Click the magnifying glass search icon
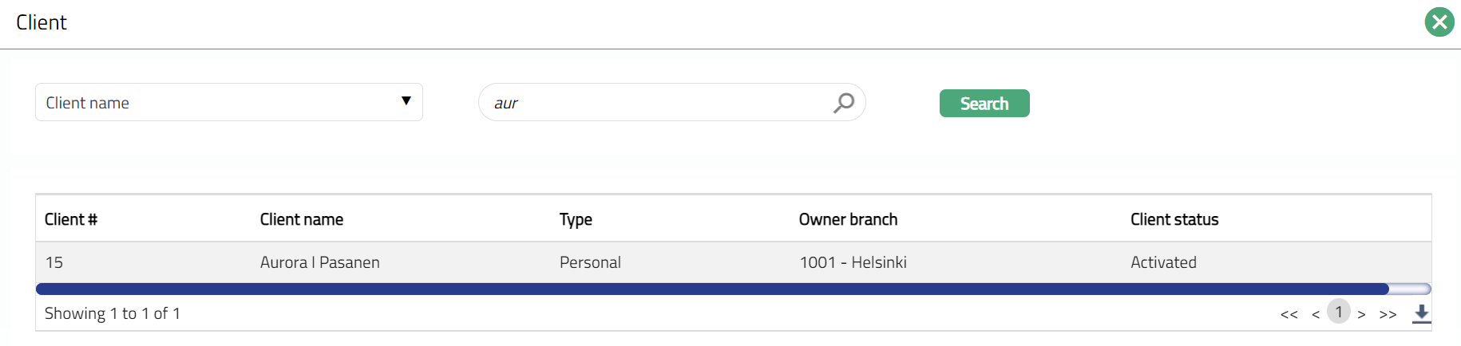 844,103
